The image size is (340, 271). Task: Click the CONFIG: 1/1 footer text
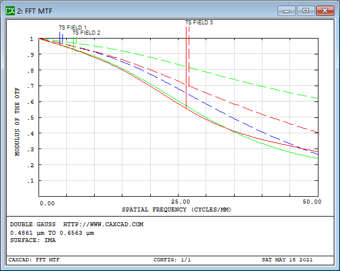pyautogui.click(x=172, y=260)
